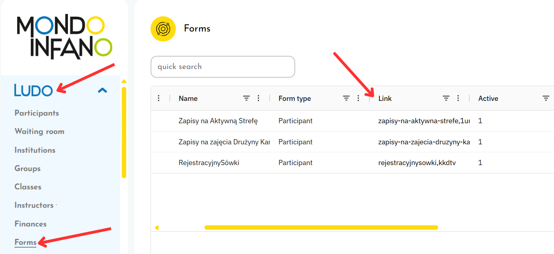
Task: Click the Mondo Infano logo
Action: (64, 37)
